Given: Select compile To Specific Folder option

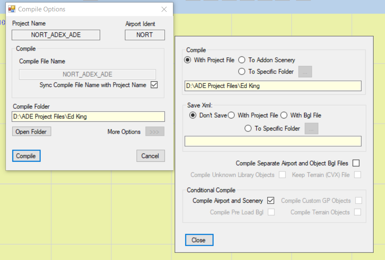Looking at the screenshot, I should pos(242,72).
